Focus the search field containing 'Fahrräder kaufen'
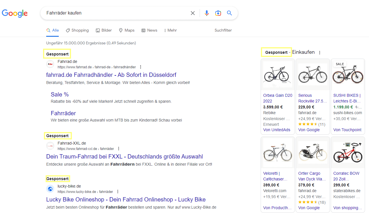This screenshot has height=214, width=369. (117, 13)
